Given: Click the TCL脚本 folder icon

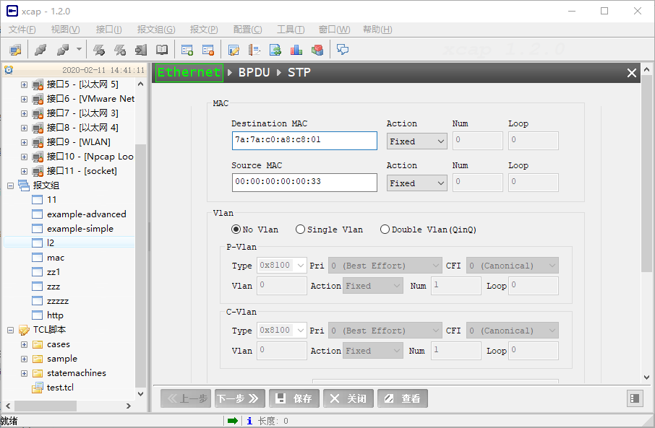Looking at the screenshot, I should point(24,330).
